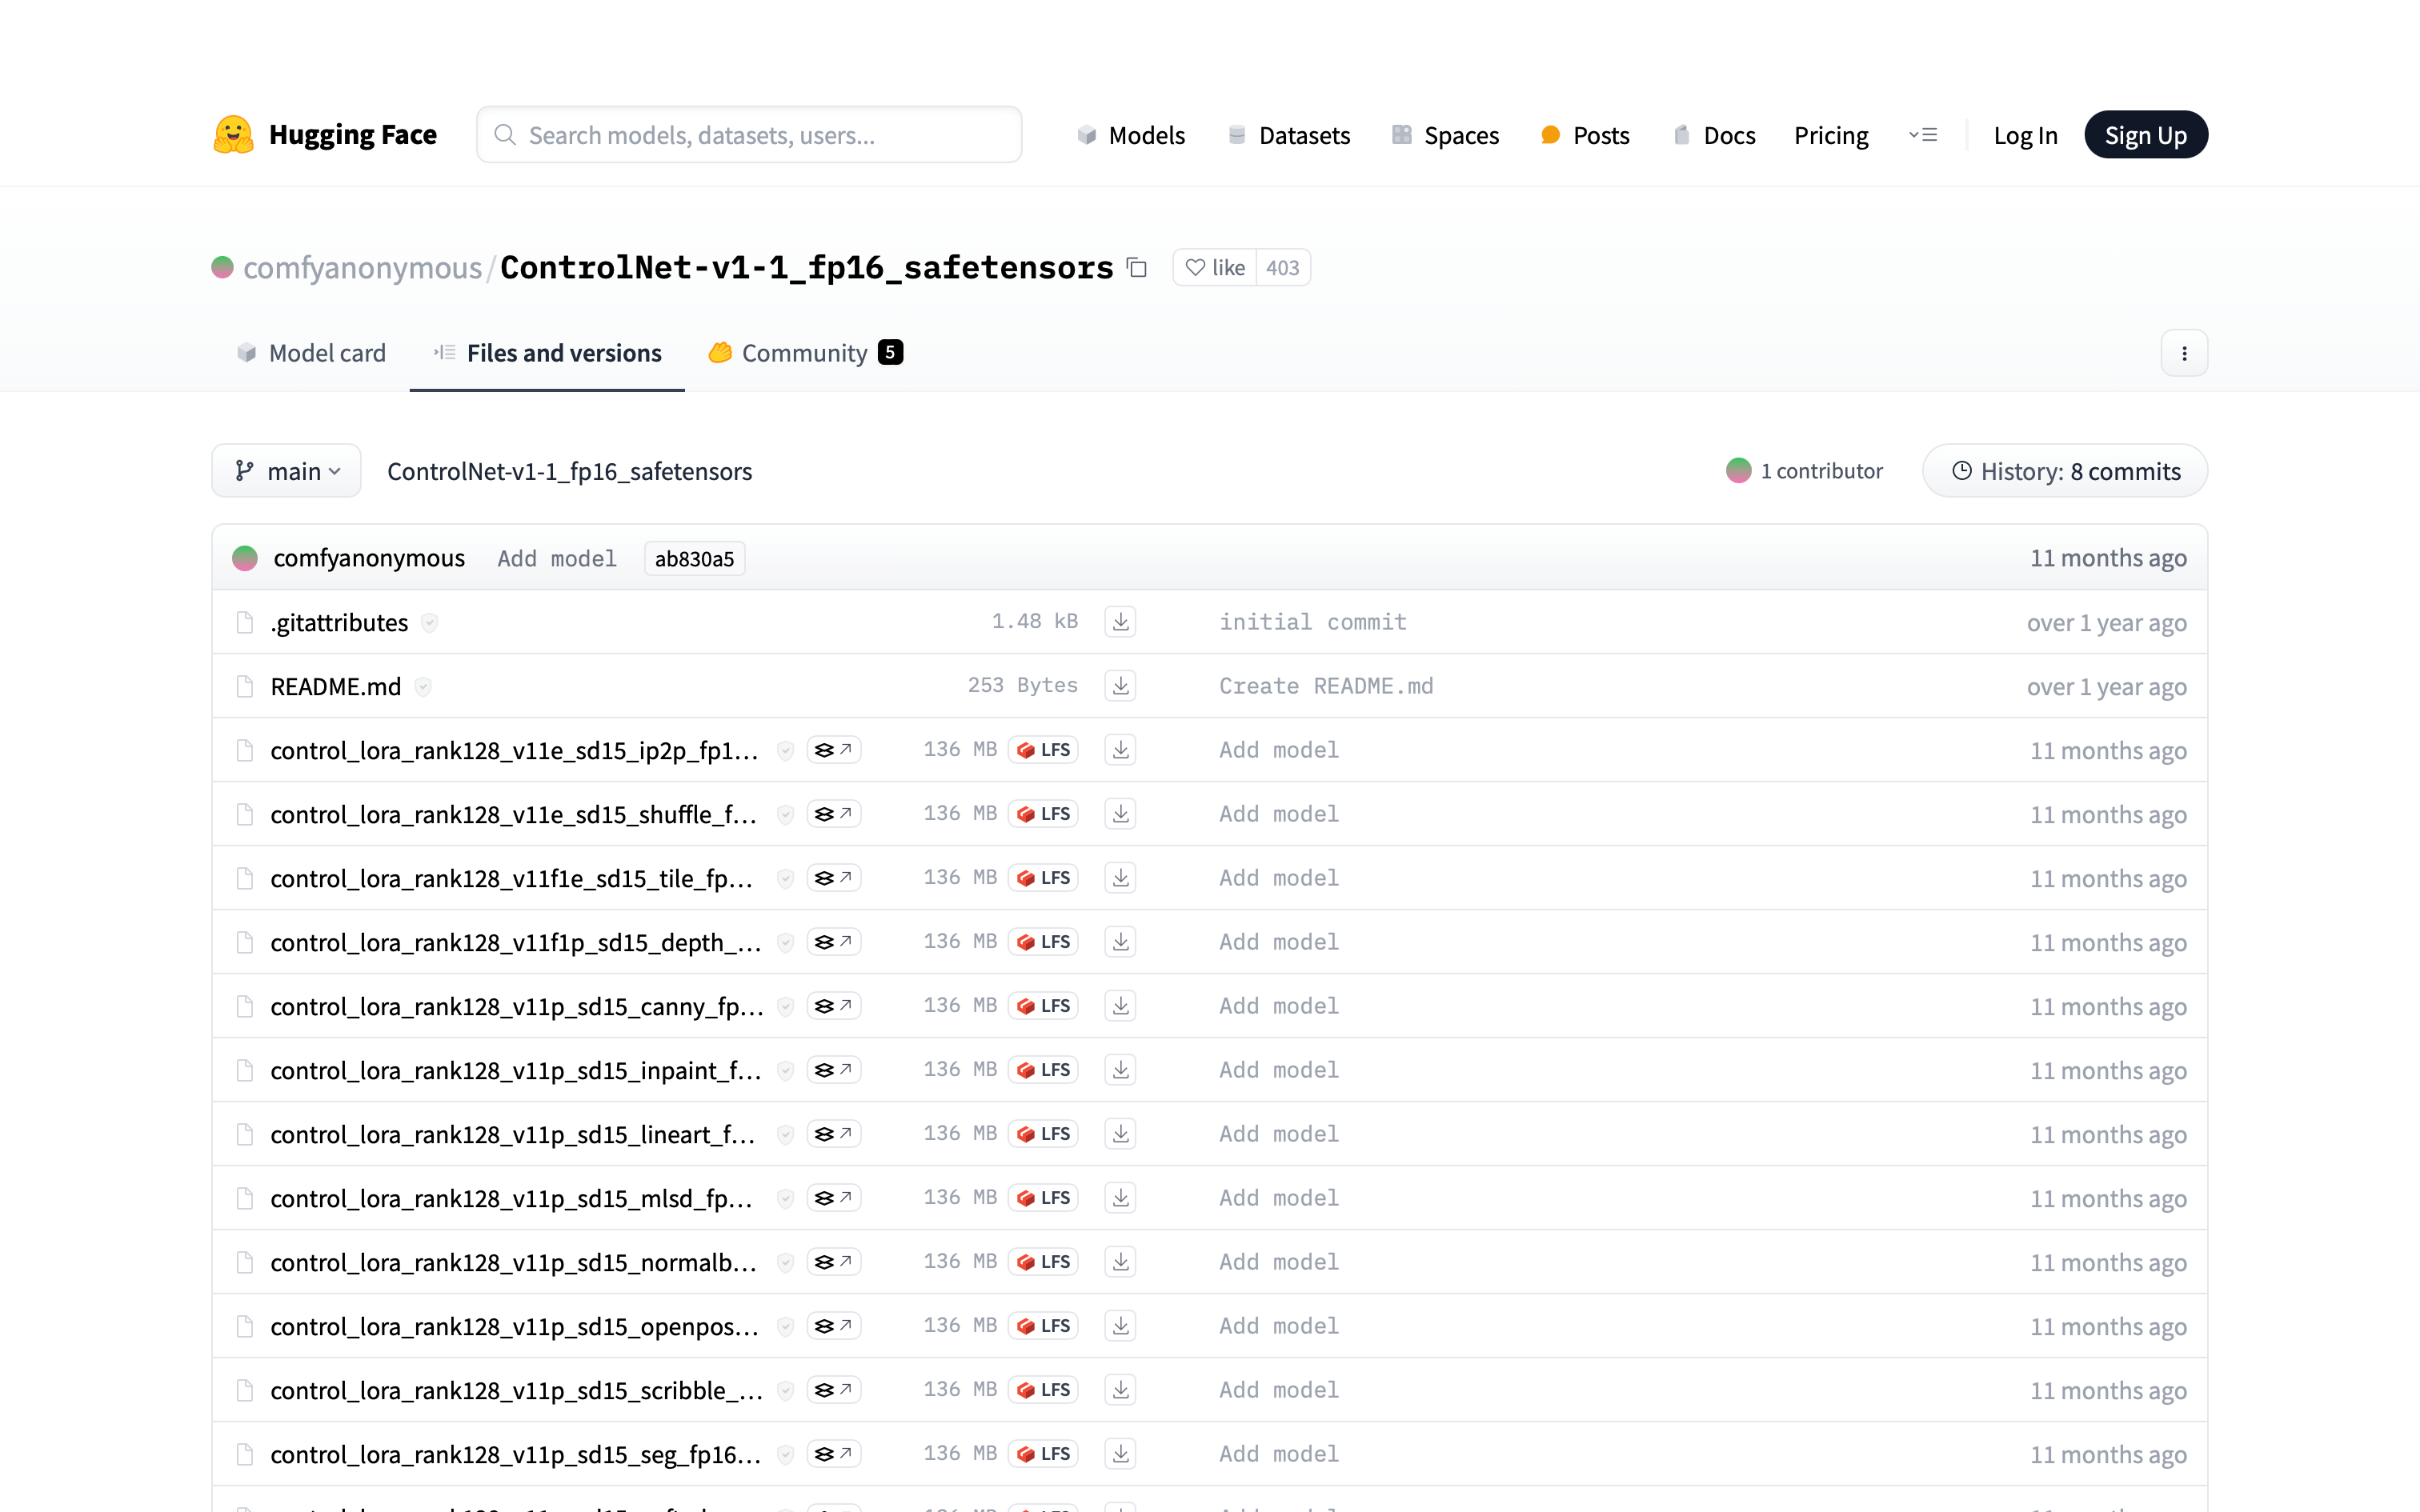The image size is (2420, 1512).
Task: Open the control_lora_rank128_v11e_sd15_ip2p file
Action: click(x=514, y=751)
